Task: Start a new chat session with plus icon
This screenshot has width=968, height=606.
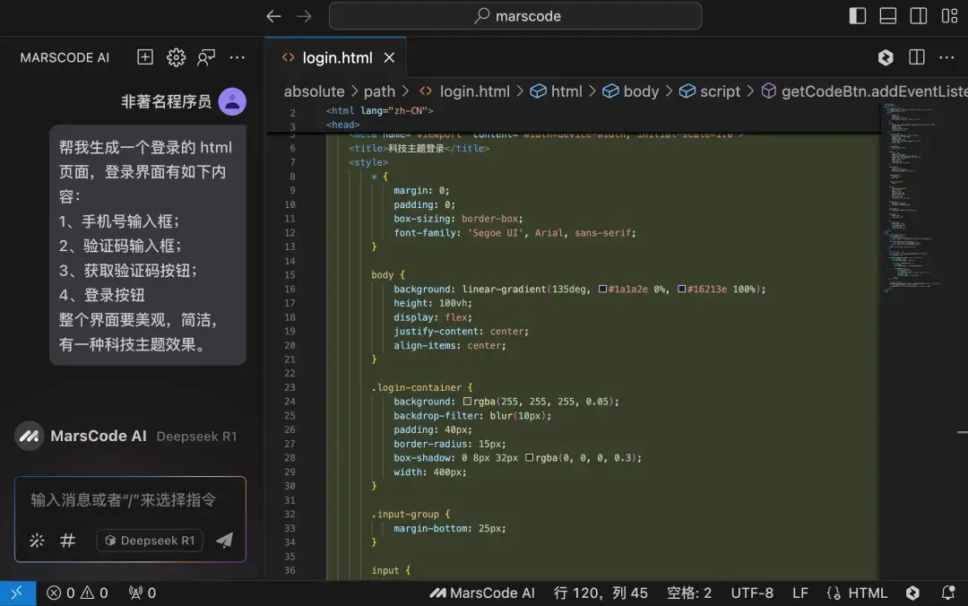Action: [144, 56]
